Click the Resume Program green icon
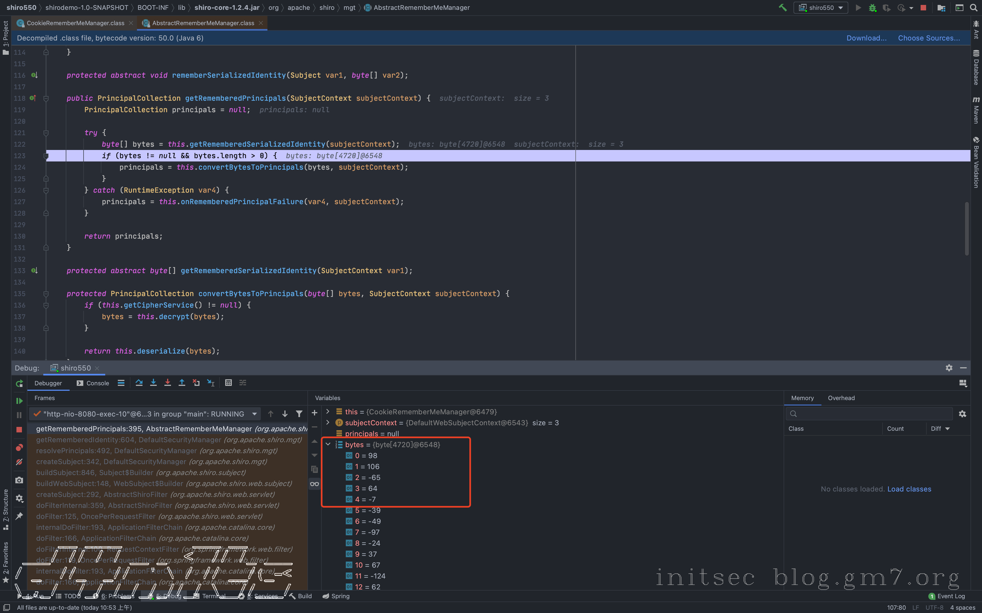Viewport: 982px width, 613px height. coord(19,401)
